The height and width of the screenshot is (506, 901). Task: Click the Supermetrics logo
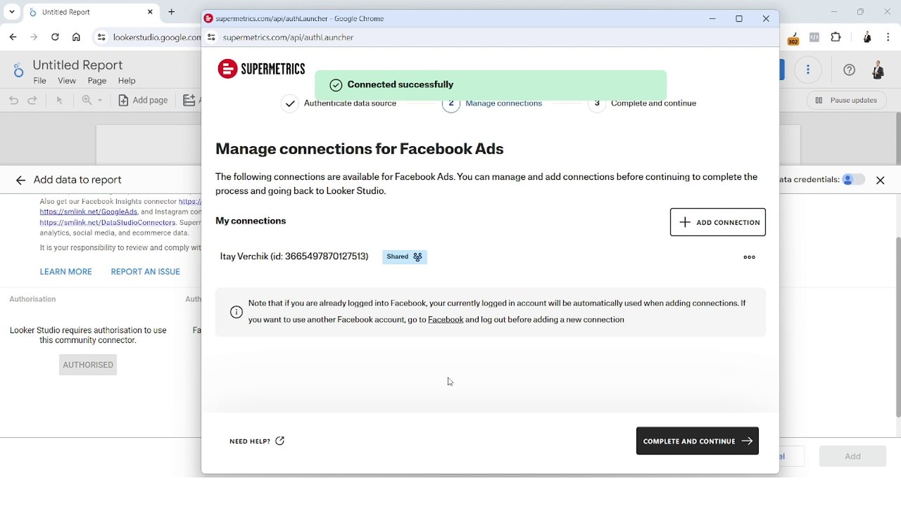pos(261,69)
